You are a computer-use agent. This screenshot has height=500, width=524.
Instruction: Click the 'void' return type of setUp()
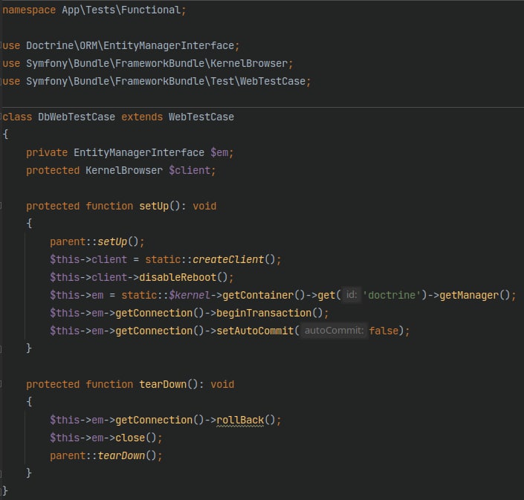coord(204,206)
